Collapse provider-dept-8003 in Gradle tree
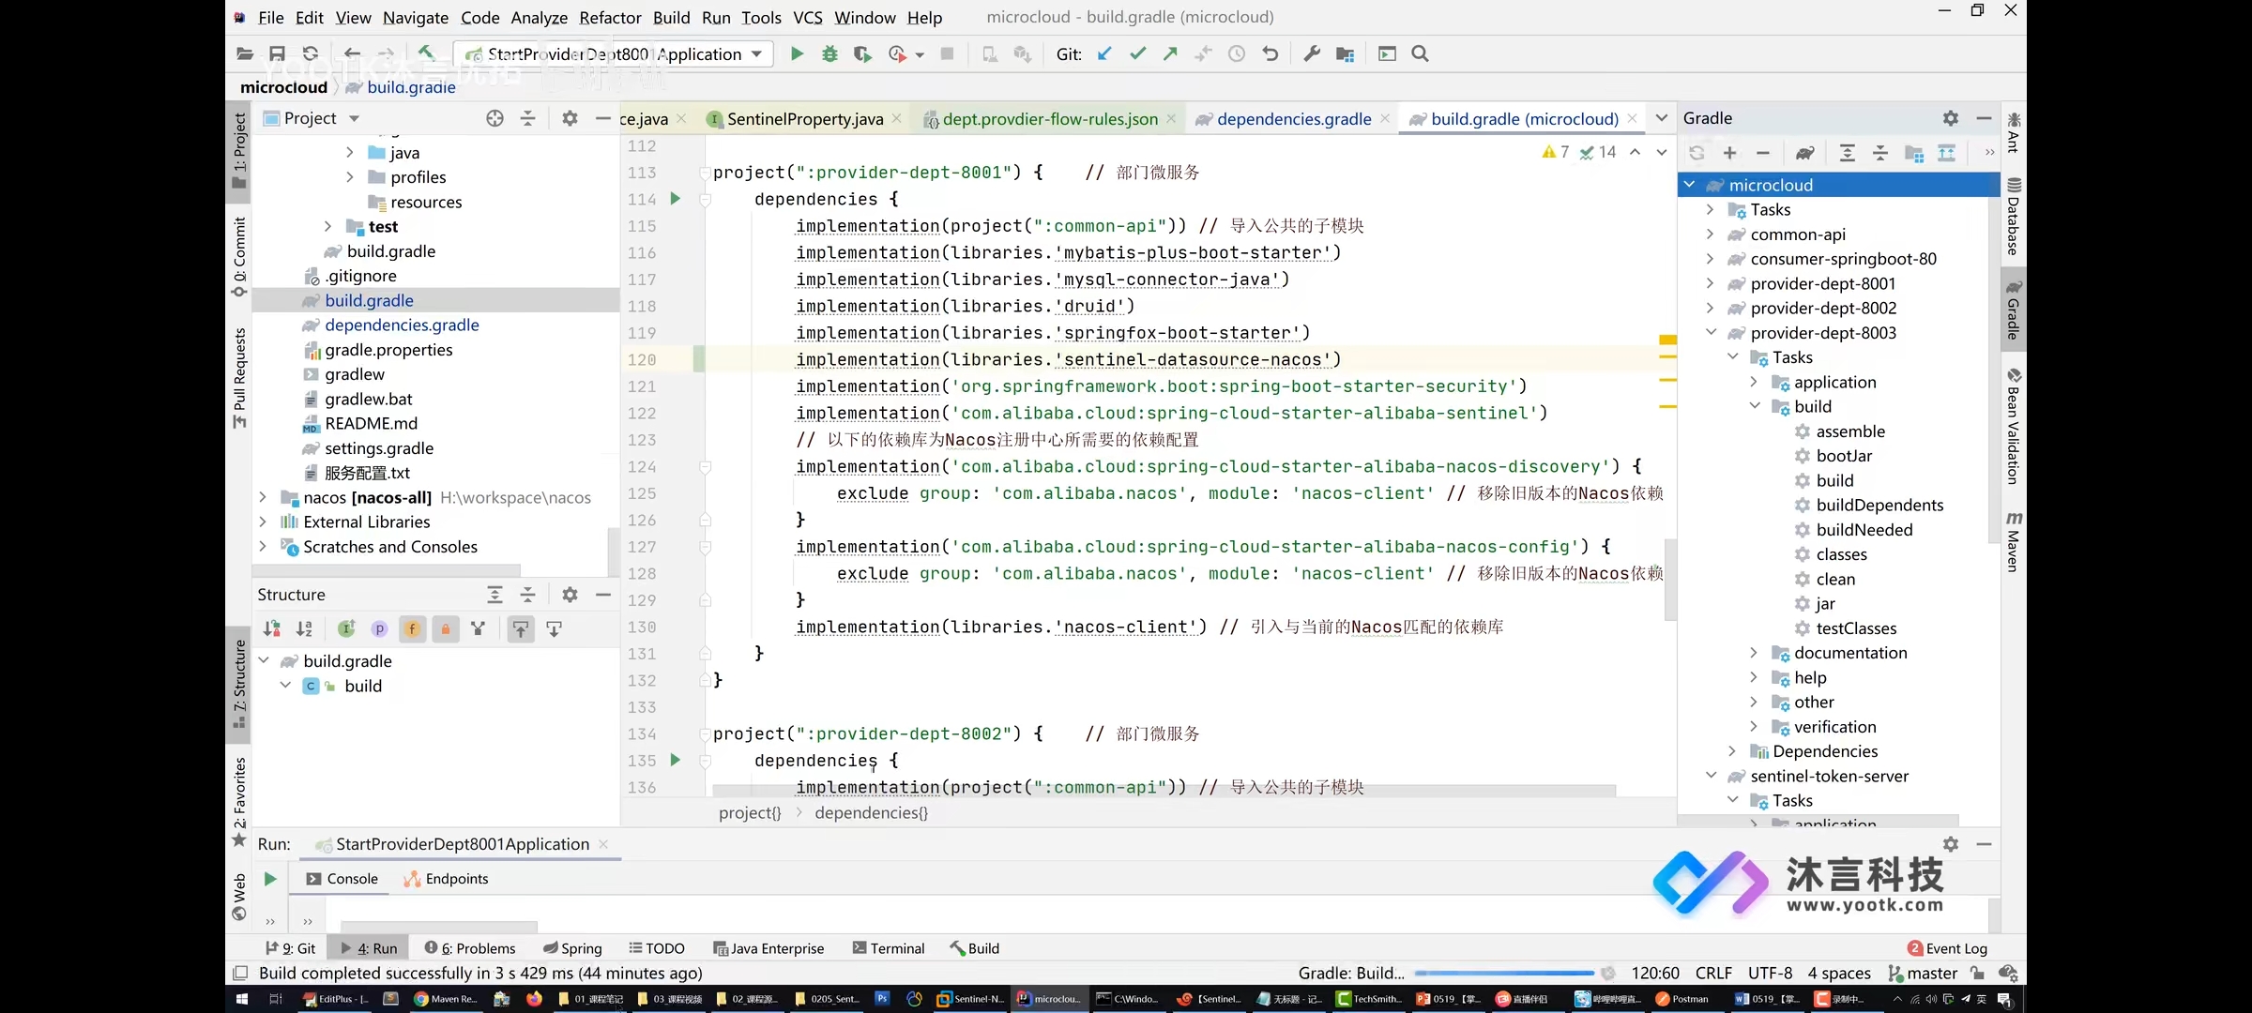2252x1013 pixels. (x=1711, y=332)
